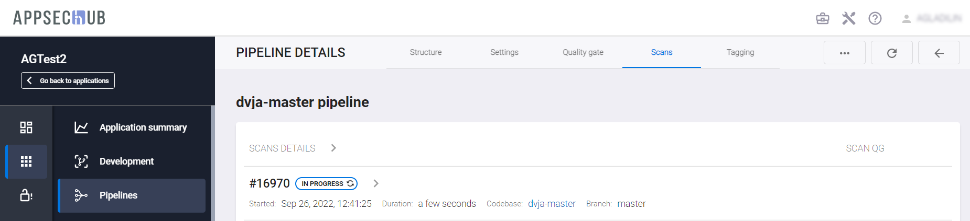
Task: Go back using the left arrow button
Action: [x=939, y=53]
